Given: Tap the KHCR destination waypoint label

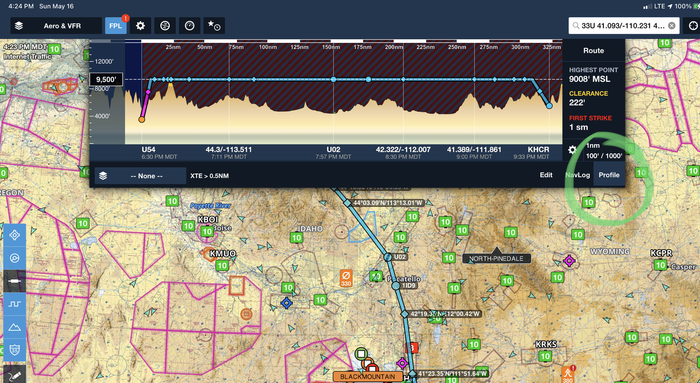Looking at the screenshot, I should click(x=538, y=150).
